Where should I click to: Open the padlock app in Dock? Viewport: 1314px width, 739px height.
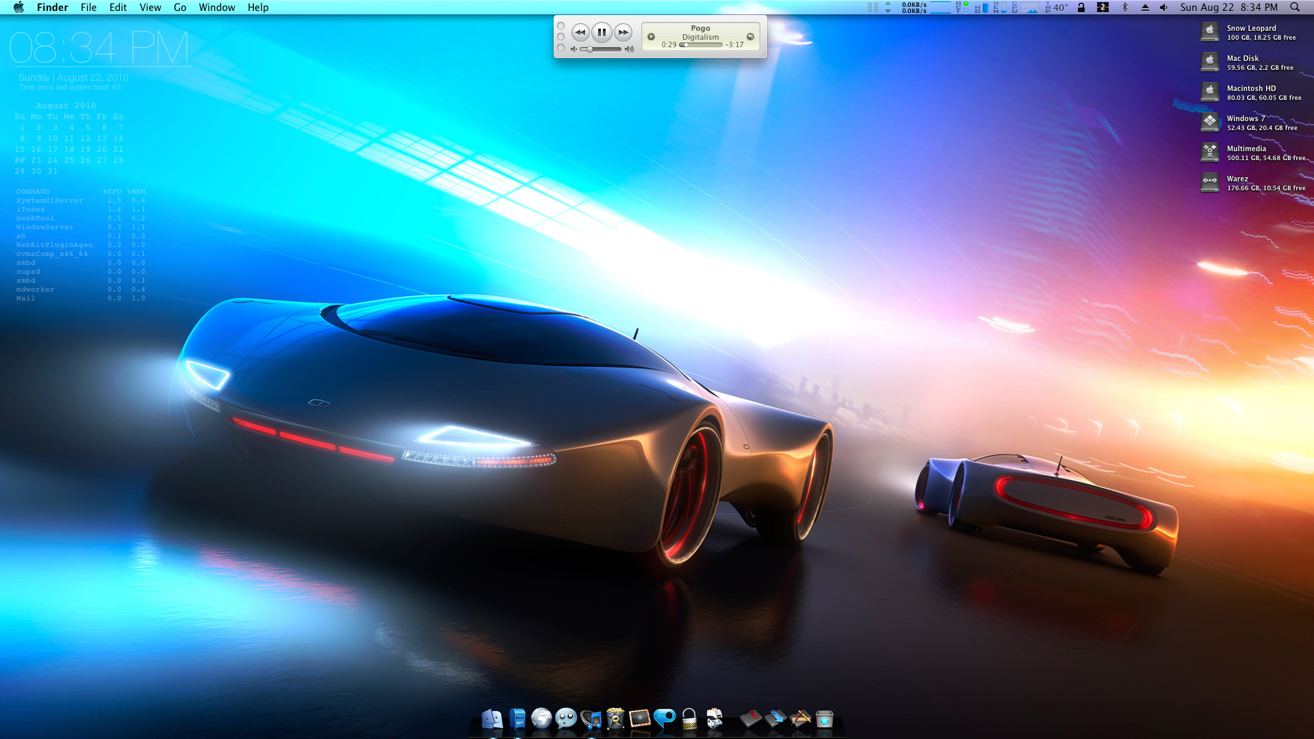(x=689, y=718)
